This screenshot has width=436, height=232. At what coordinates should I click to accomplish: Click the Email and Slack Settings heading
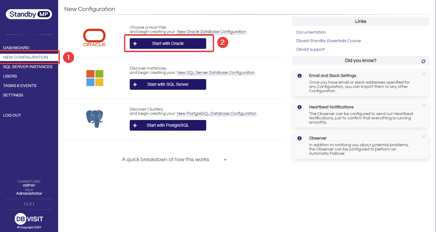333,76
